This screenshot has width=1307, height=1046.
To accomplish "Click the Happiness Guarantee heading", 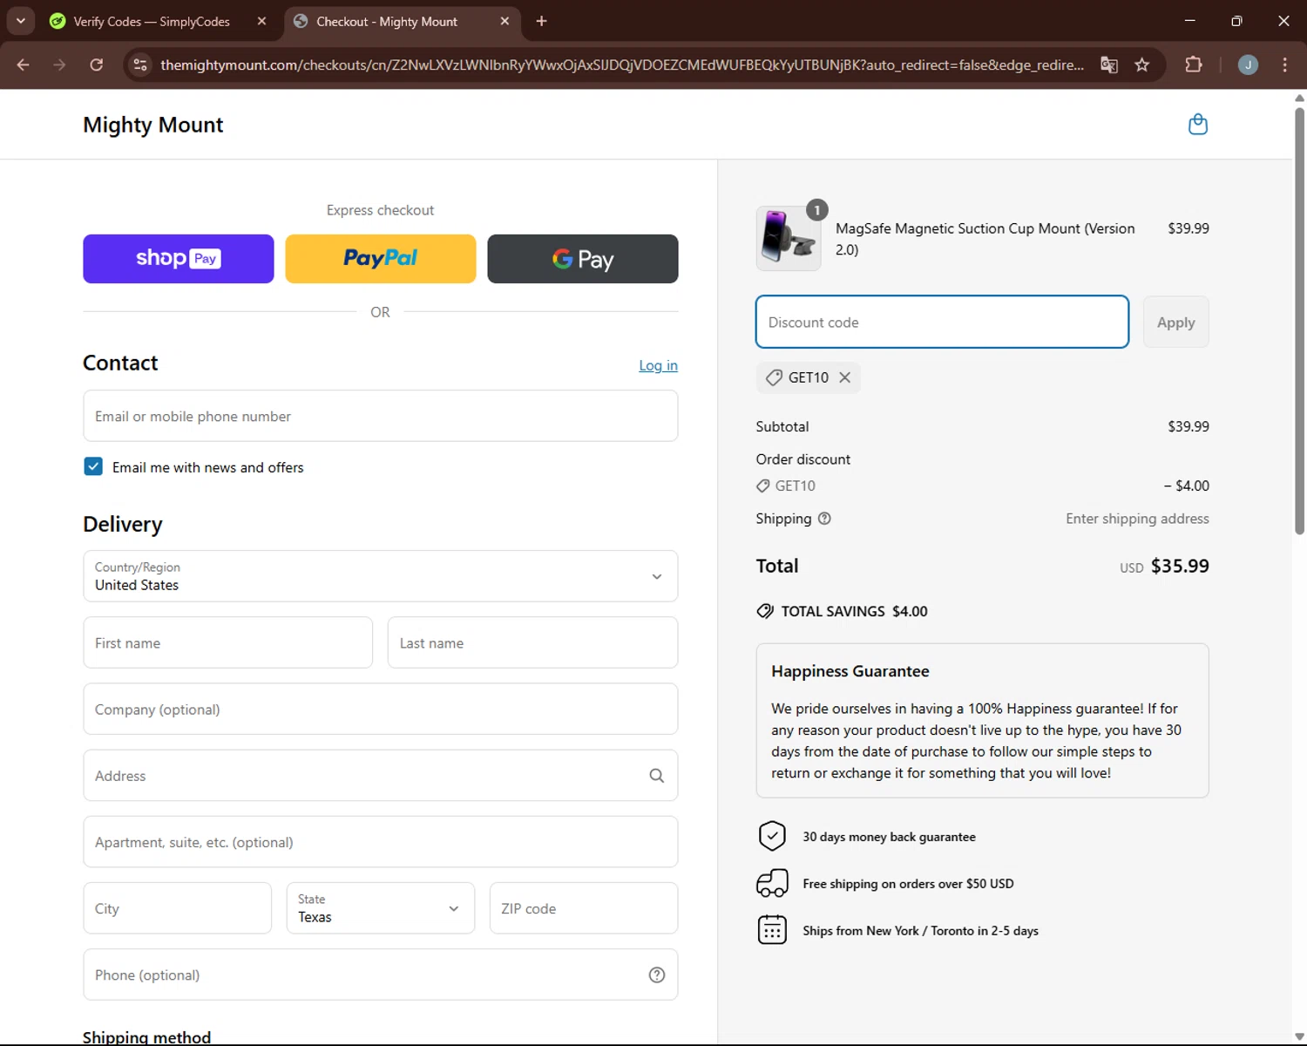I will pos(850,671).
